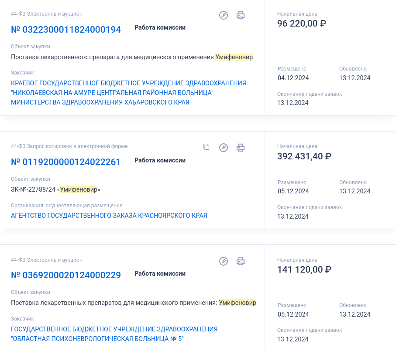Print the quotation request 0119200000124022261
Screen dimensions: 396x351
pos(240,147)
